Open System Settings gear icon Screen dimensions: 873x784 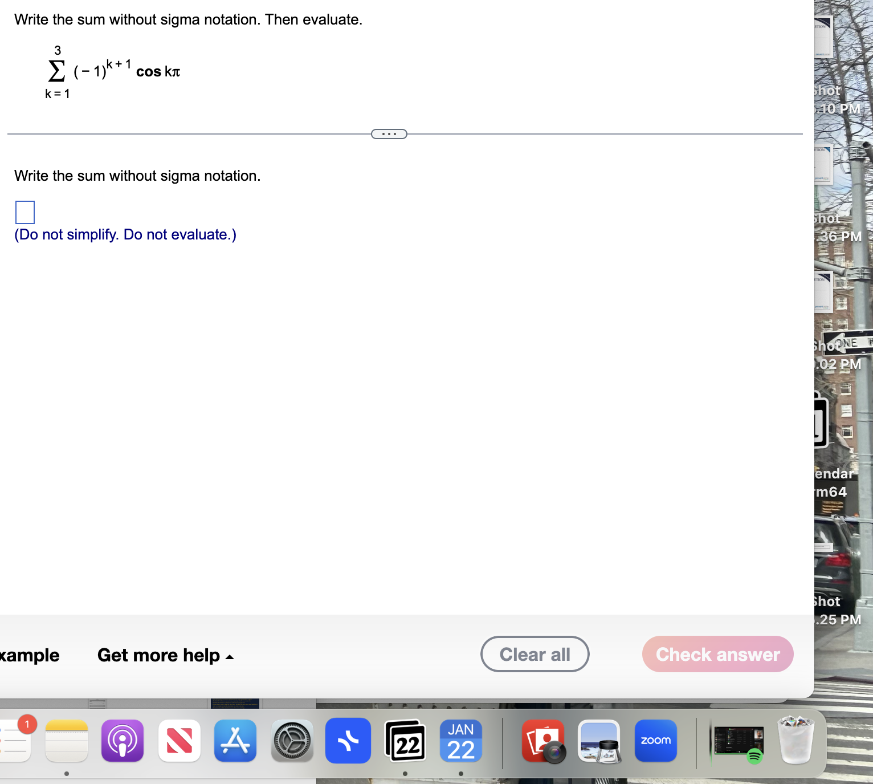[292, 741]
